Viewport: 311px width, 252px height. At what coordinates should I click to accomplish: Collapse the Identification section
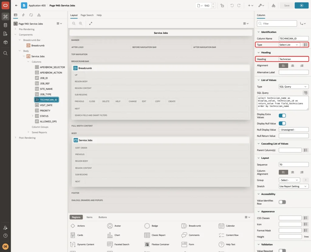pyautogui.click(x=258, y=32)
